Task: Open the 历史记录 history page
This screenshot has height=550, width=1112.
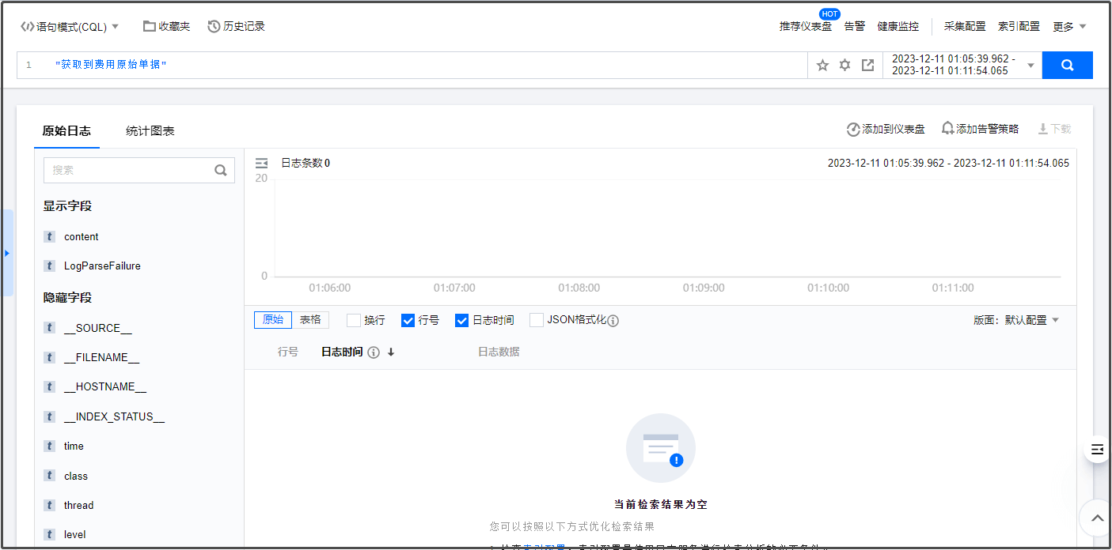Action: [236, 25]
